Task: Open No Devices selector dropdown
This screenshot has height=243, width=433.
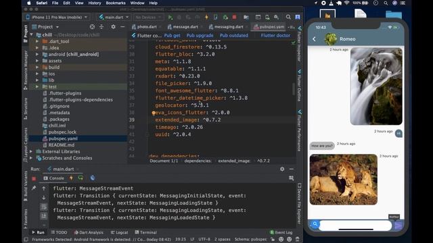Action: [148, 17]
